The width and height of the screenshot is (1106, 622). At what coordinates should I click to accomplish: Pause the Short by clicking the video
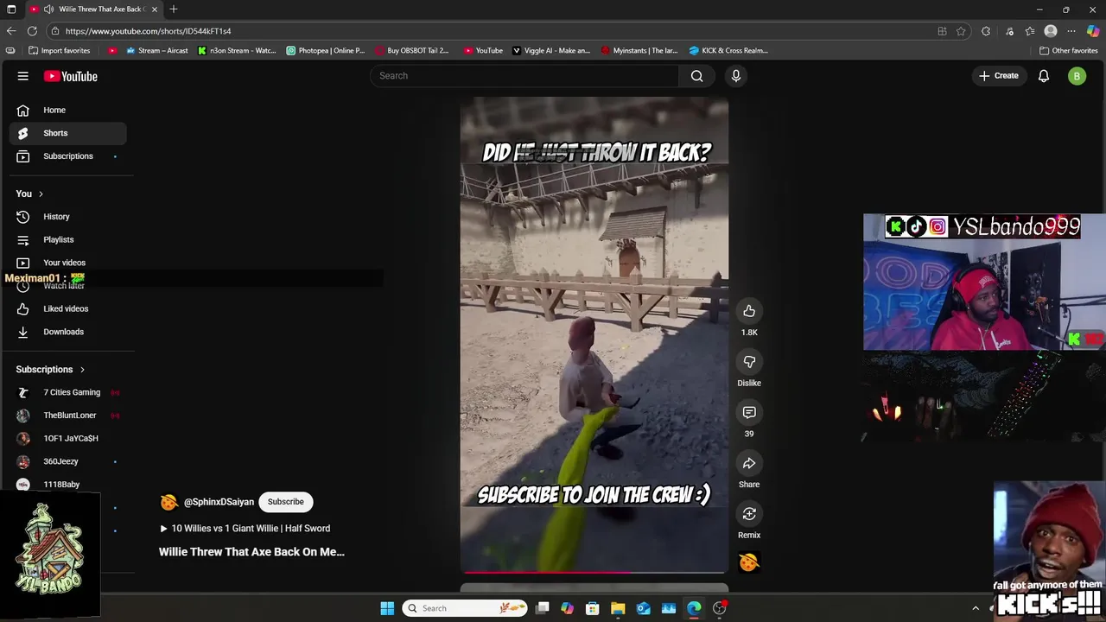594,335
